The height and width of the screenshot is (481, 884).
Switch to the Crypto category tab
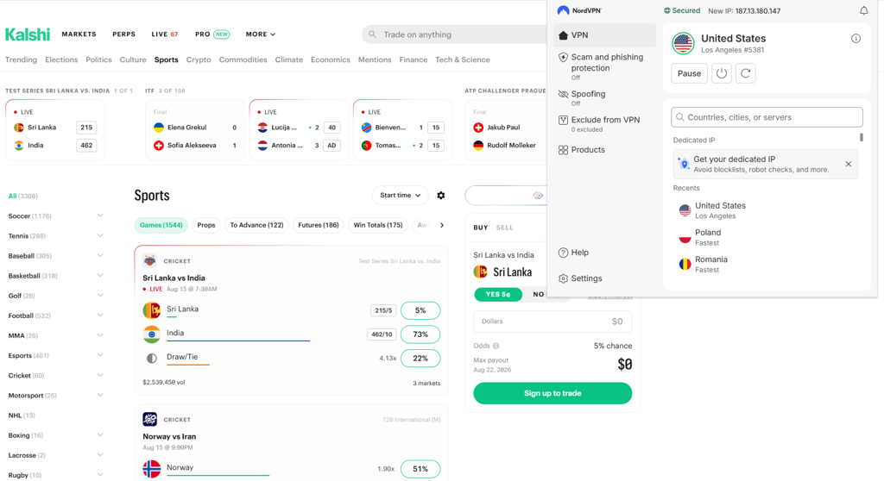click(x=199, y=59)
